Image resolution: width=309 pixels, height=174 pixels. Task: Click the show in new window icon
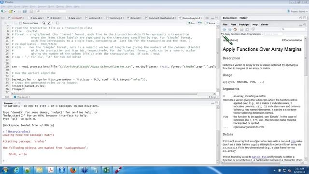[x=247, y=29]
